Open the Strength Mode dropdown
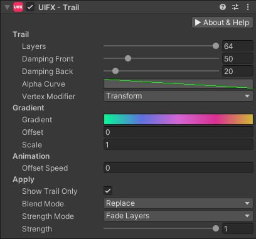 [178, 216]
